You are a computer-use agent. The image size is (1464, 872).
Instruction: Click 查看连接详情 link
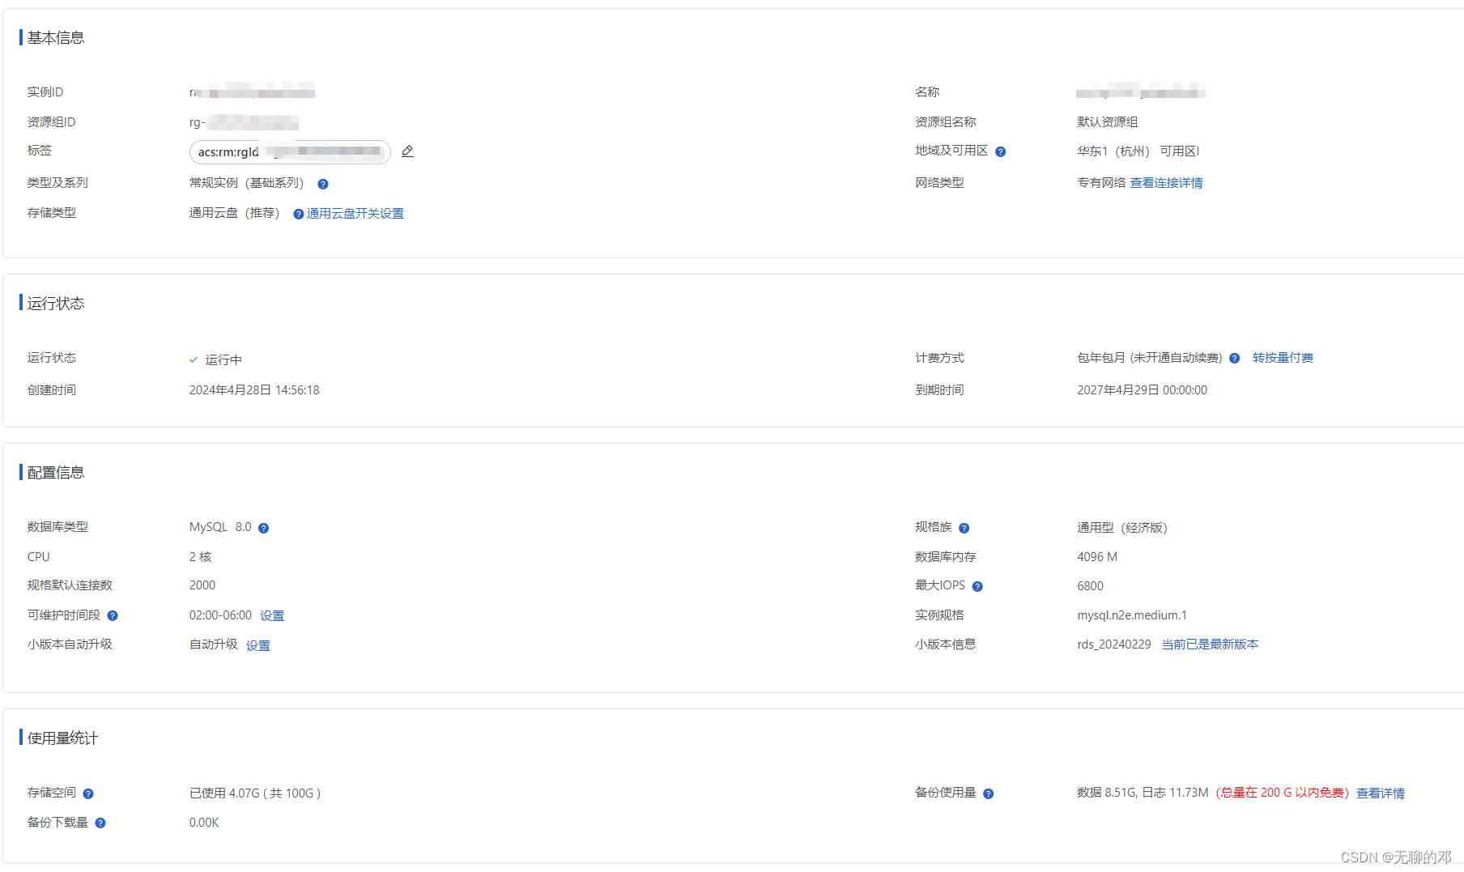[1167, 183]
